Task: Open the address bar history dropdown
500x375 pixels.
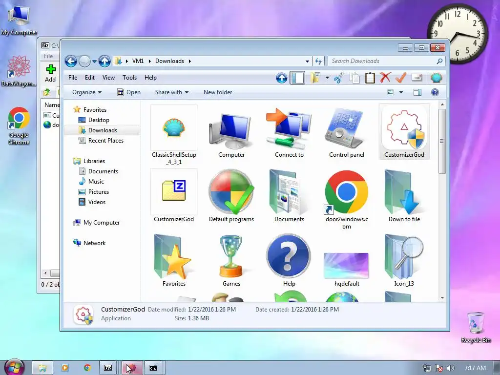Action: [x=307, y=61]
